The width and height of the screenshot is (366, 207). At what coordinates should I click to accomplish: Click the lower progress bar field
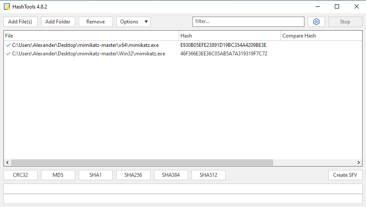(183, 199)
